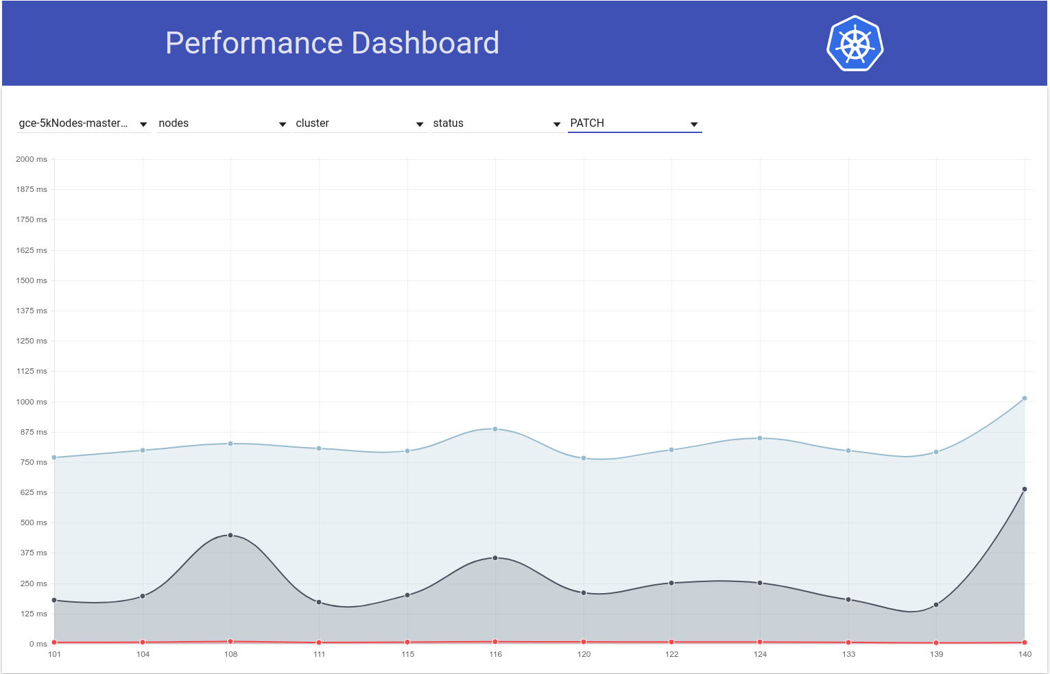Click the light-blue data point at run 124
1050x674 pixels.
[x=760, y=438]
